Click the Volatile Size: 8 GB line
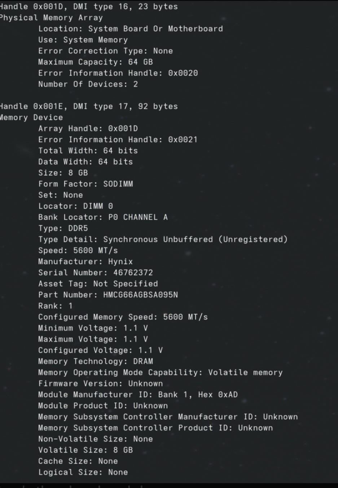Screen dimensions: 338x488 85,450
